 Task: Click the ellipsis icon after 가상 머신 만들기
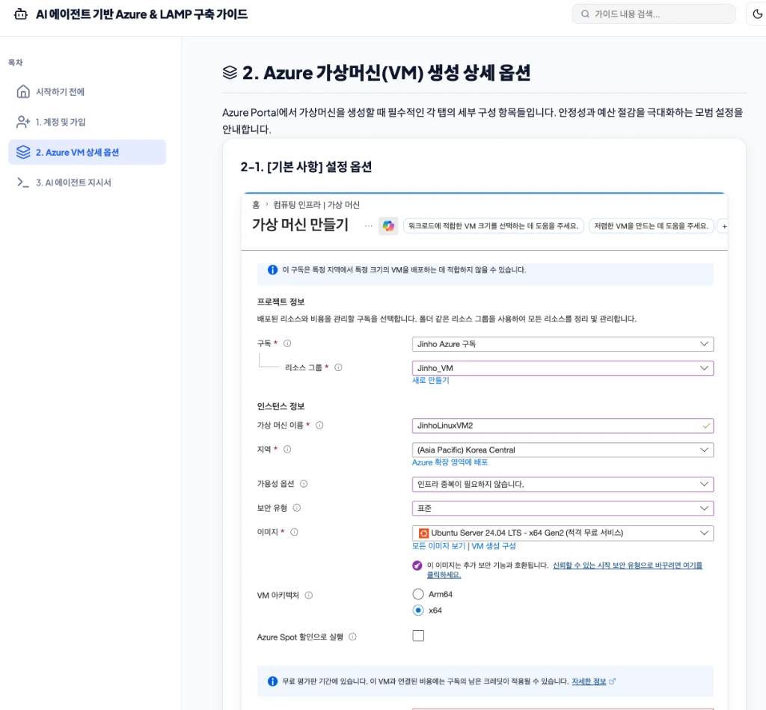click(368, 226)
